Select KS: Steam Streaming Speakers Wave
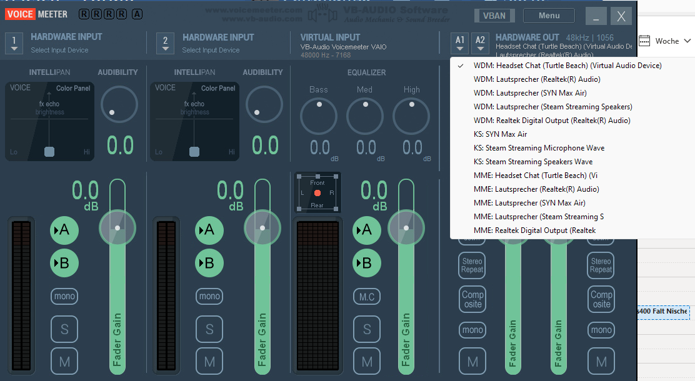The image size is (695, 381). [x=532, y=162]
